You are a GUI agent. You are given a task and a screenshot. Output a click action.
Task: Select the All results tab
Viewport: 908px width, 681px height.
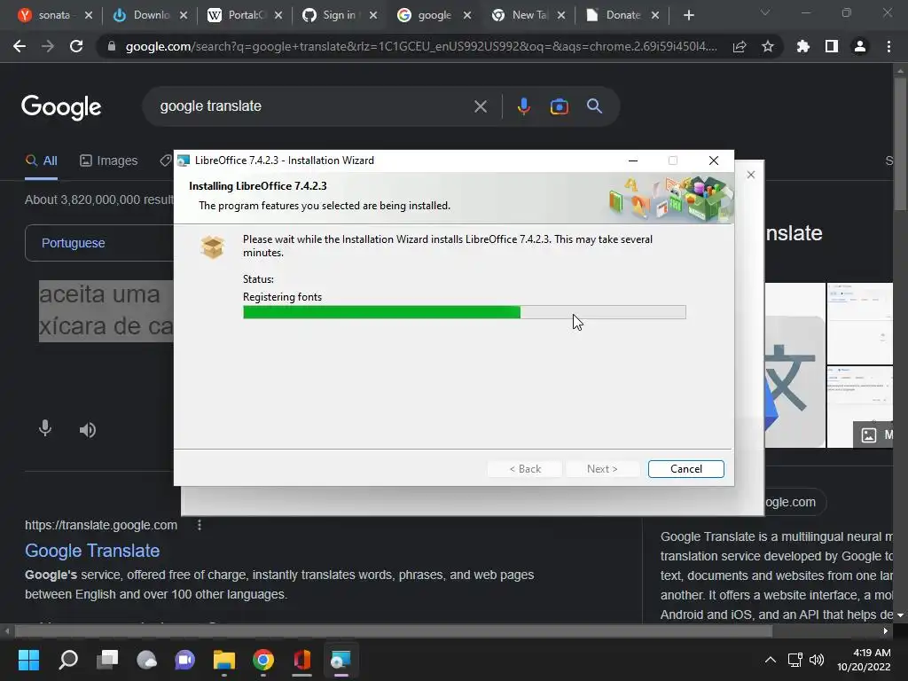click(x=41, y=161)
